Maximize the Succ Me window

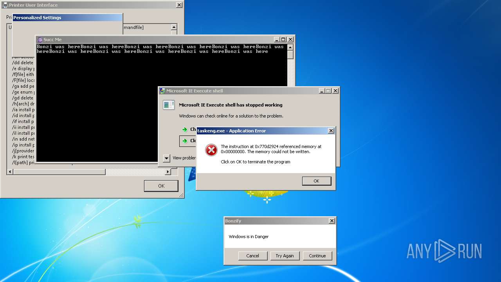tap(283, 40)
